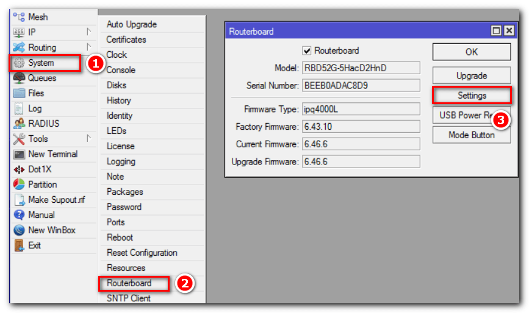Screen dimensions: 529x313
Task: Click the Make Supout.rif icon
Action: pos(20,200)
